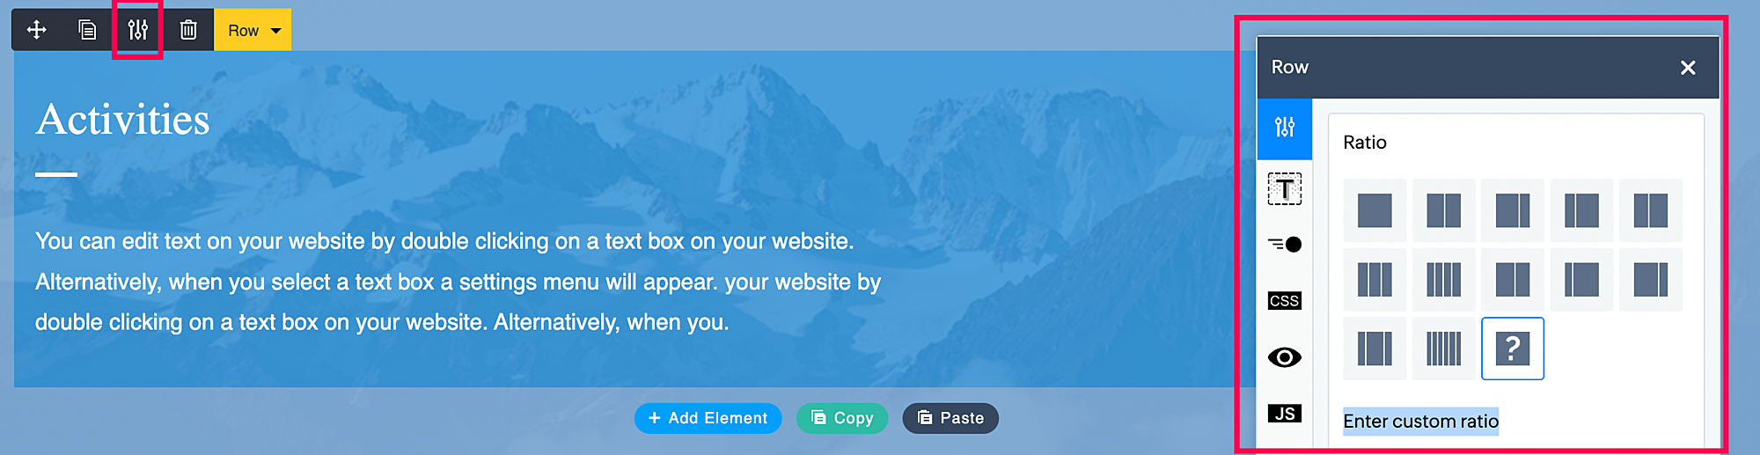This screenshot has height=455, width=1760.
Task: Click the green Copy button
Action: [842, 418]
